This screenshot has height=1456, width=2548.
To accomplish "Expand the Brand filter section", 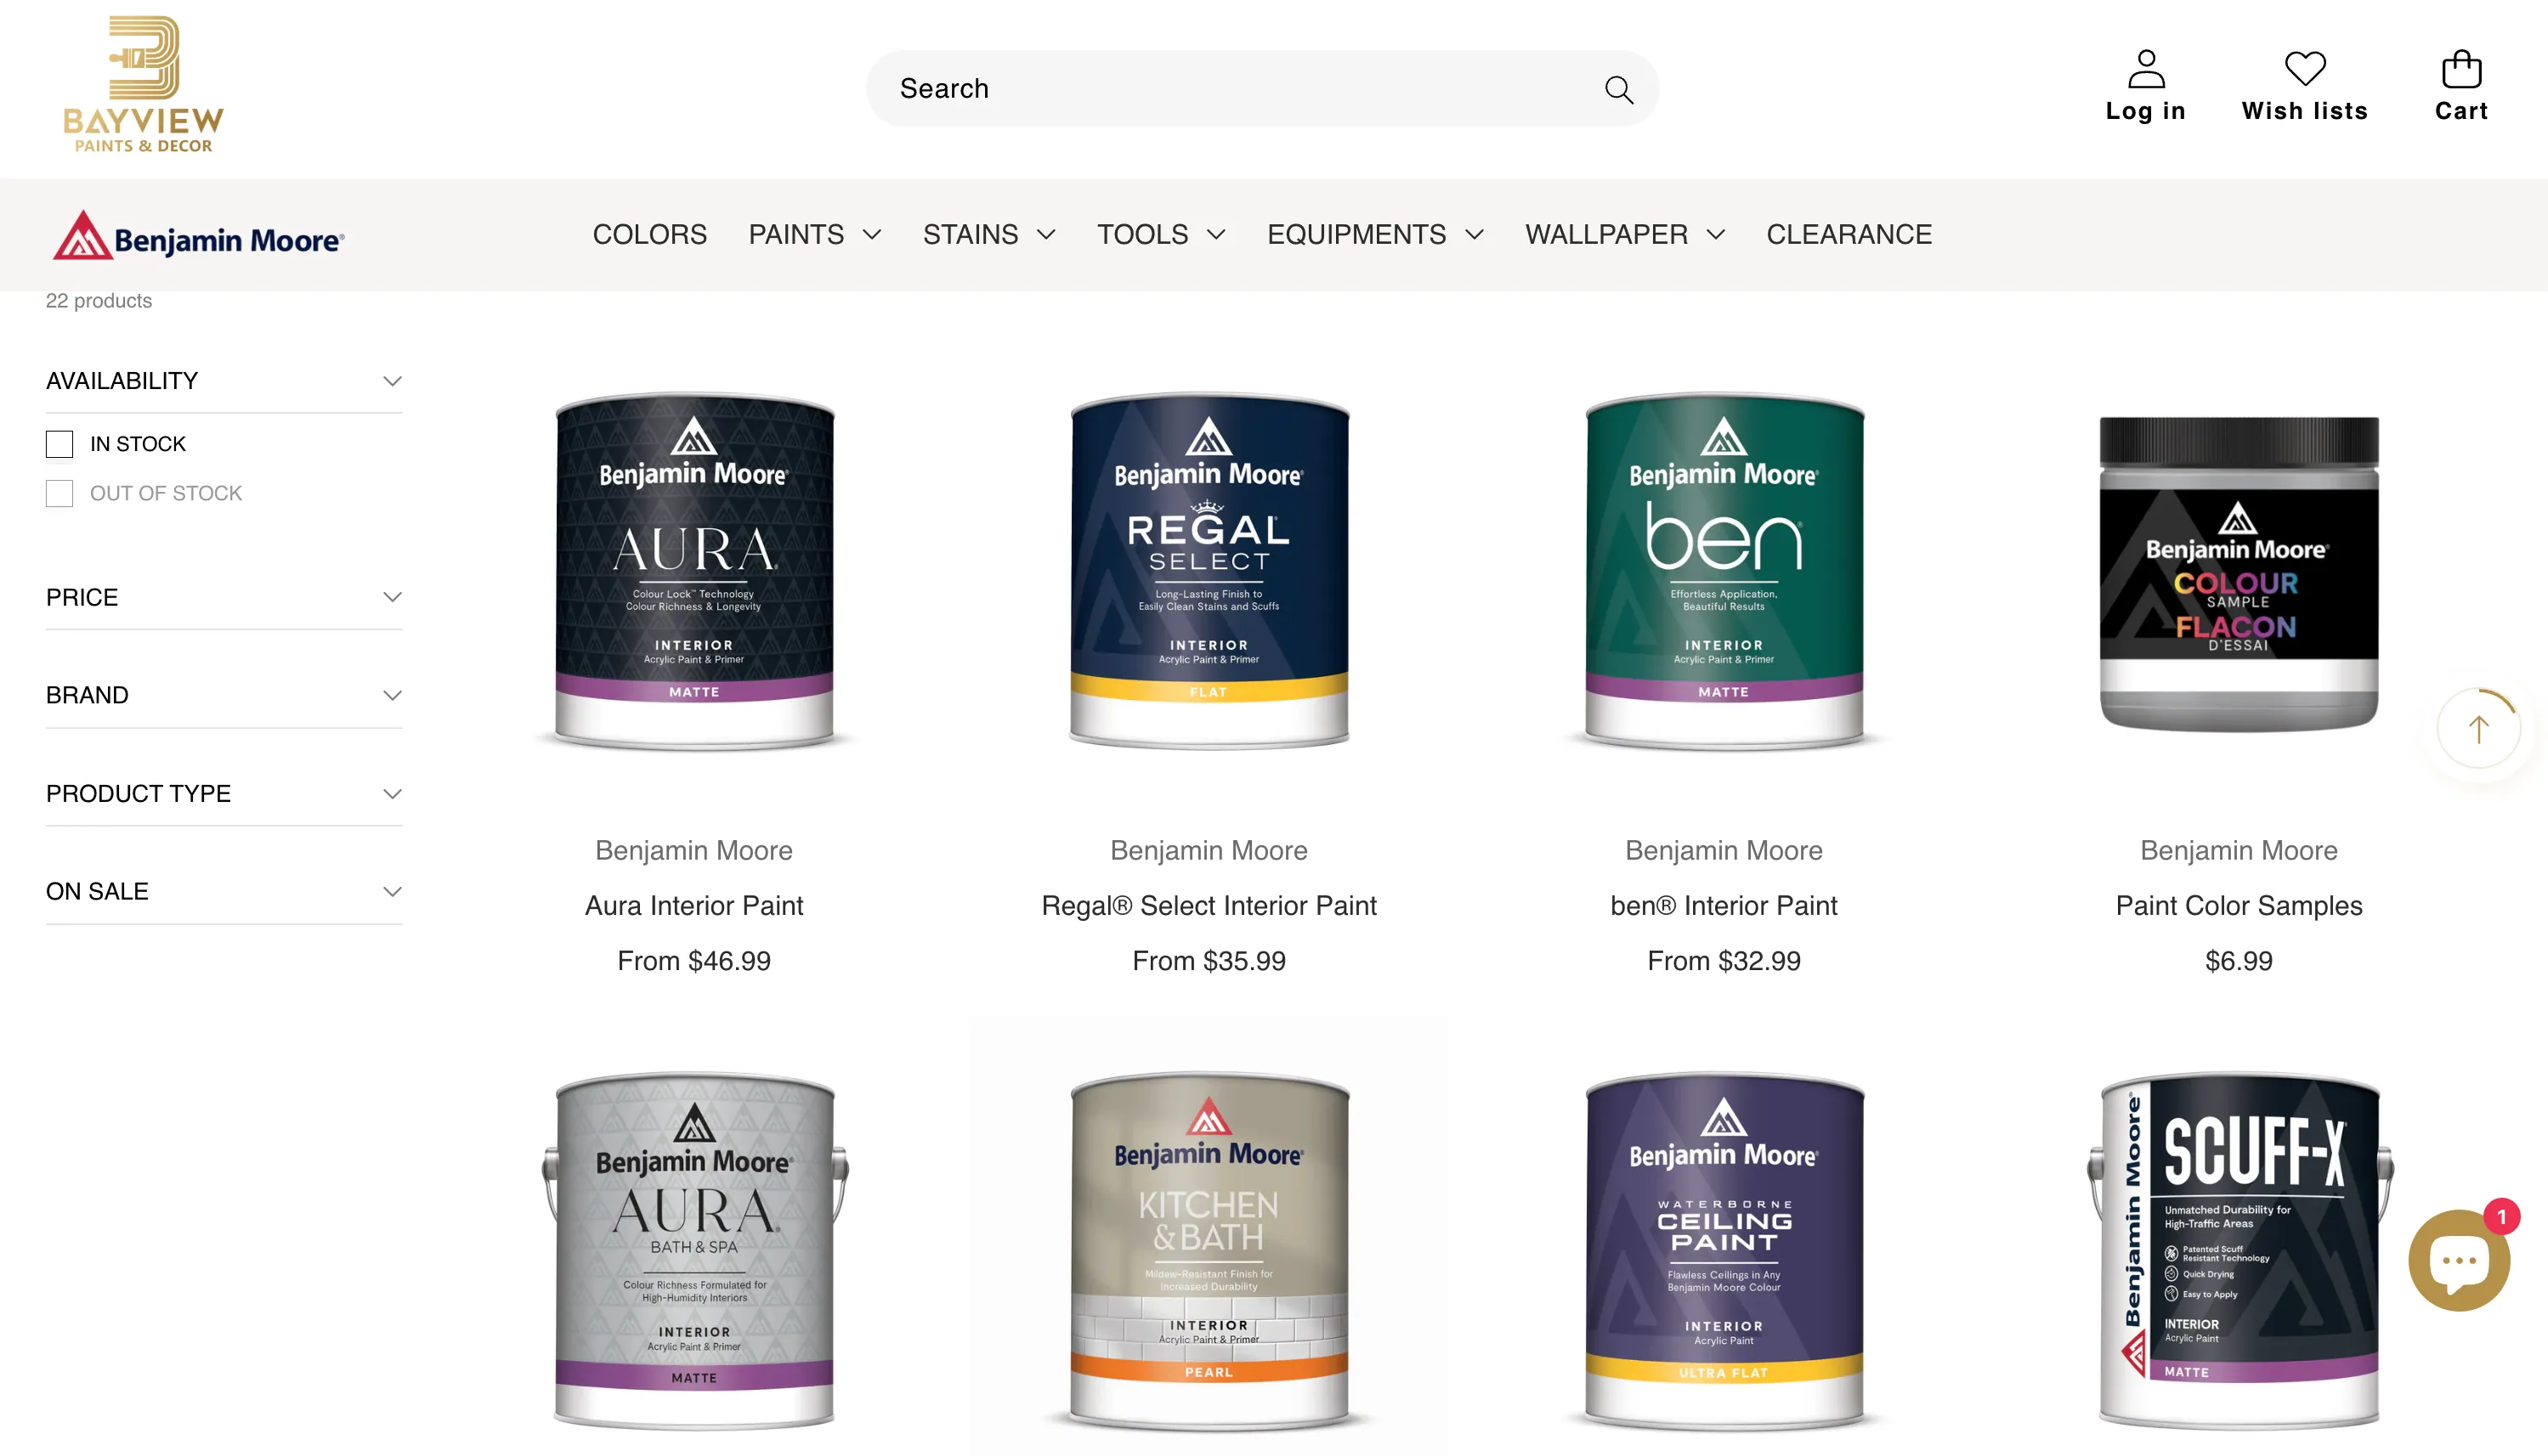I will click(224, 695).
